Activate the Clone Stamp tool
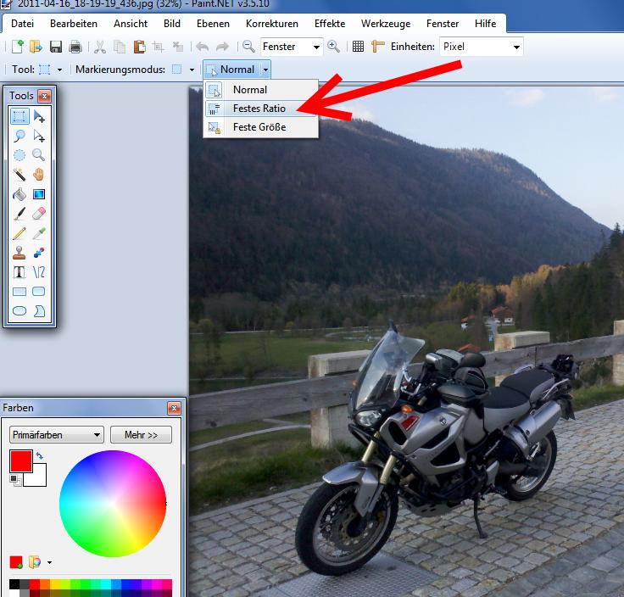624x597 pixels. (x=19, y=253)
